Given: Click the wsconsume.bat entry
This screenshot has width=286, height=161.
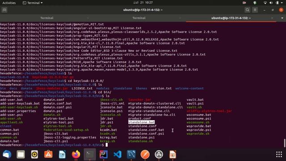Looking at the screenshot, I should (199, 115).
